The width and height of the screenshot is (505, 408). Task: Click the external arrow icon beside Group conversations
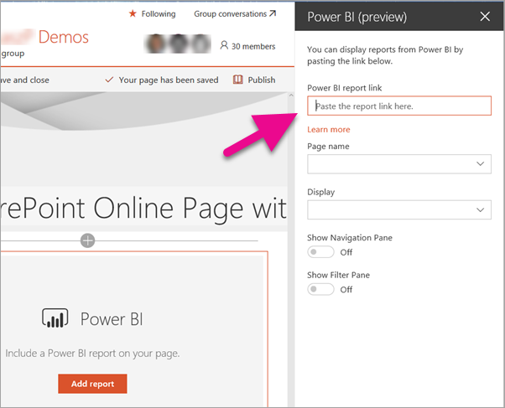click(x=273, y=13)
